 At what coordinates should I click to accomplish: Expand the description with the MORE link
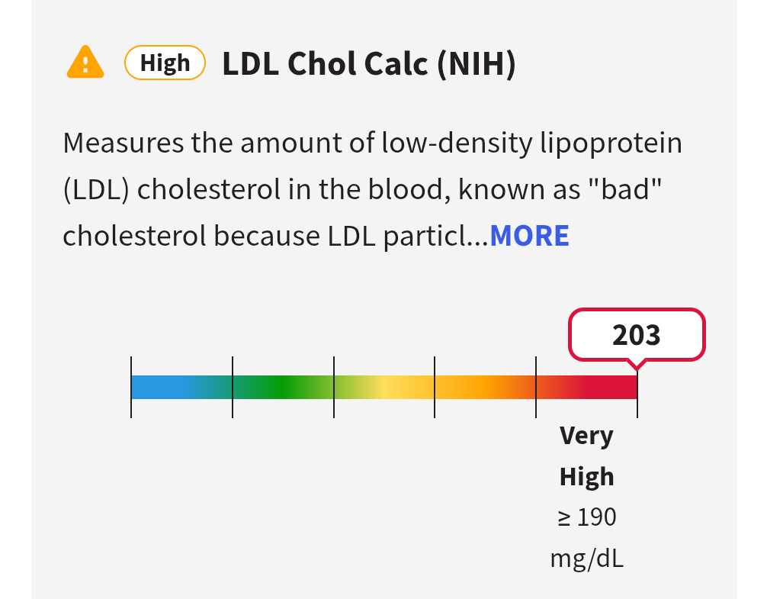(529, 236)
